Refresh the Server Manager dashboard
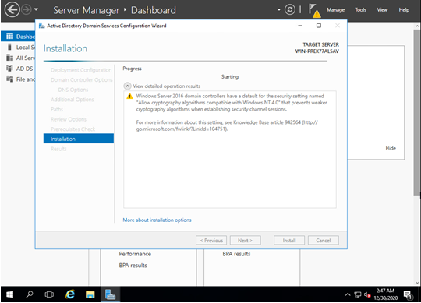 click(x=290, y=10)
